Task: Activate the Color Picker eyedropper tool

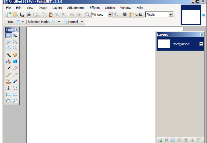Action: (x=15, y=75)
